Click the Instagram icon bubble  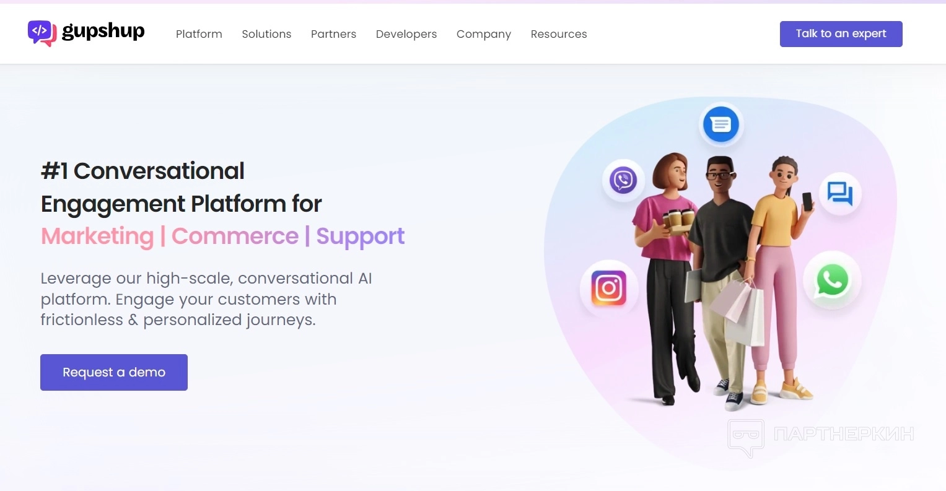click(x=609, y=289)
